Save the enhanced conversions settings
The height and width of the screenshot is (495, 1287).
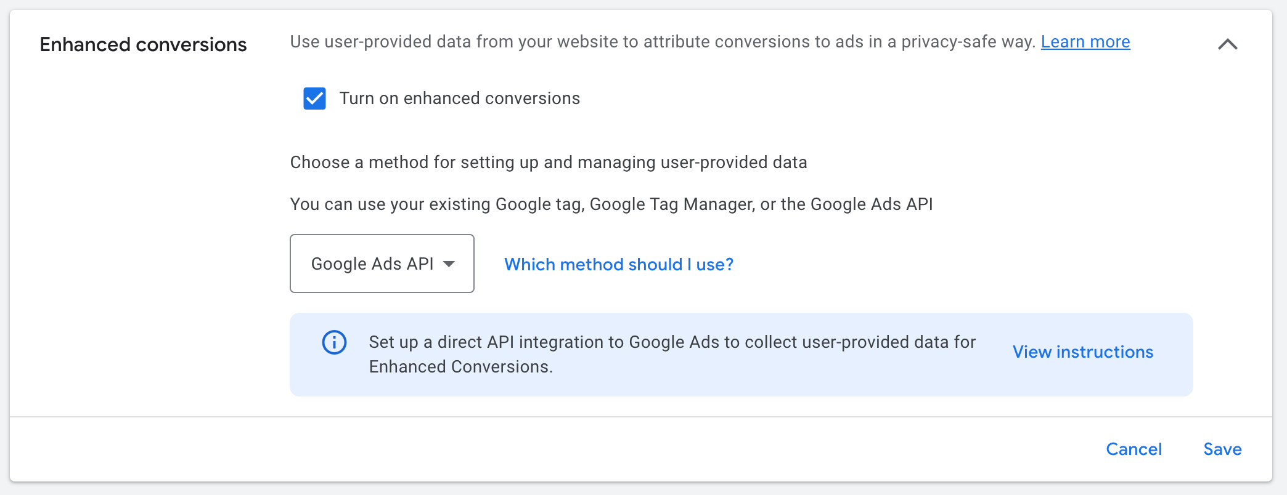coord(1222,449)
